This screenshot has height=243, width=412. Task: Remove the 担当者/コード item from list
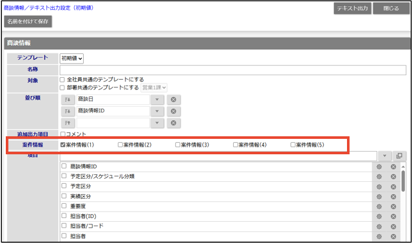click(x=393, y=226)
